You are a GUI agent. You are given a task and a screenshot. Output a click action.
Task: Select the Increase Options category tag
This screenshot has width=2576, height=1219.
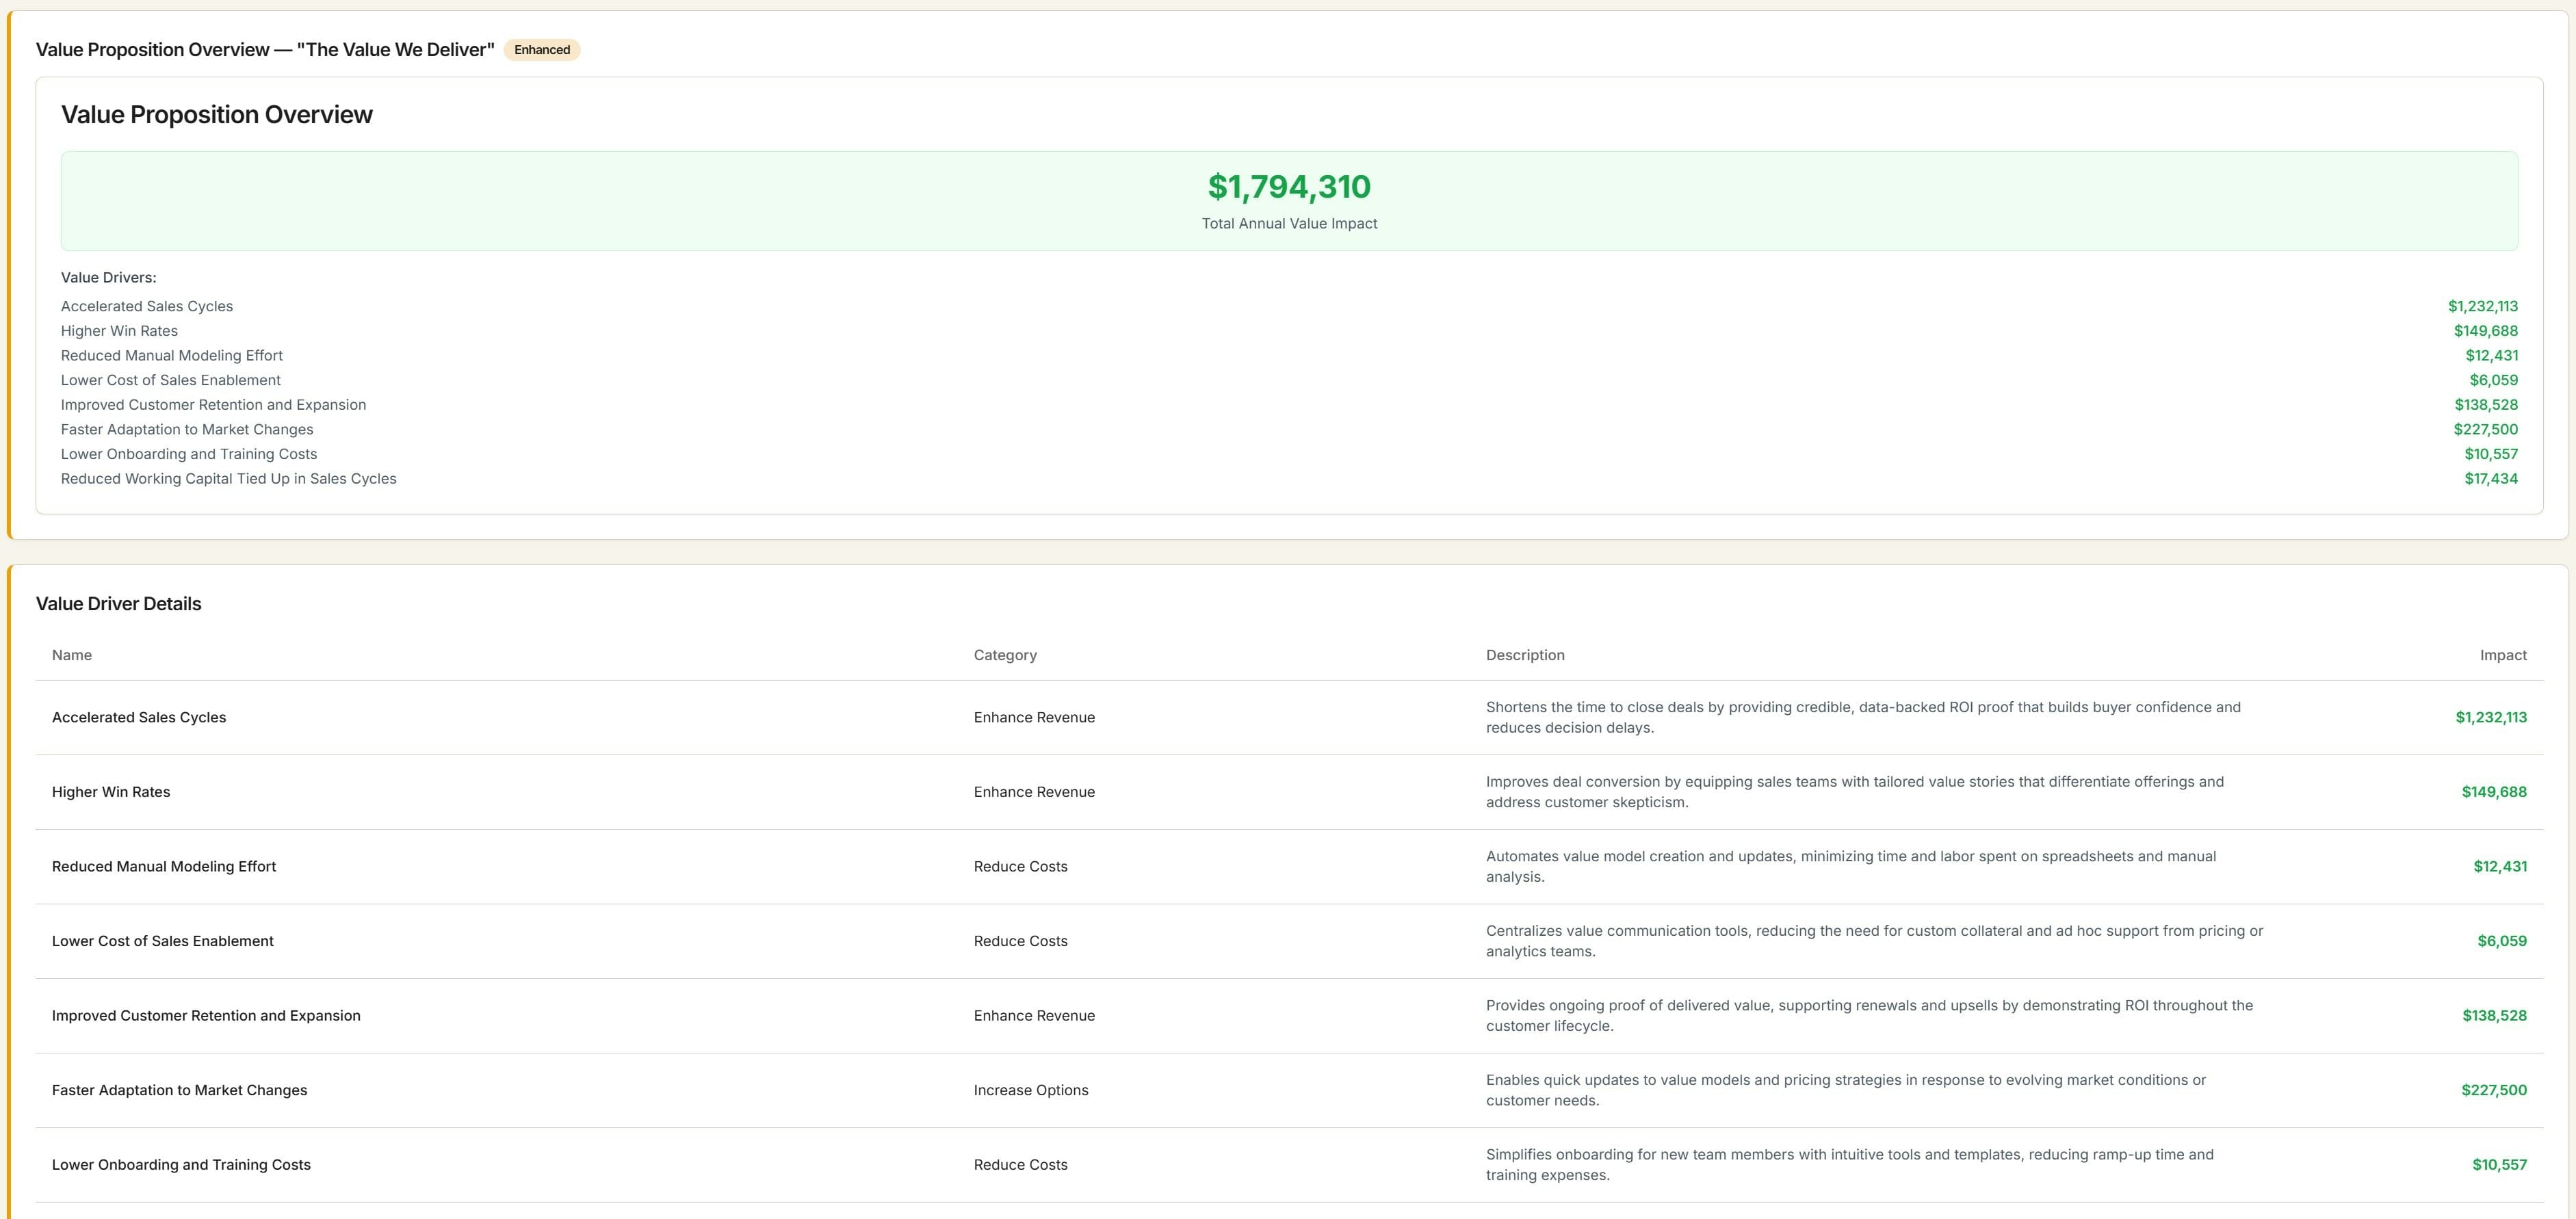point(1031,1090)
